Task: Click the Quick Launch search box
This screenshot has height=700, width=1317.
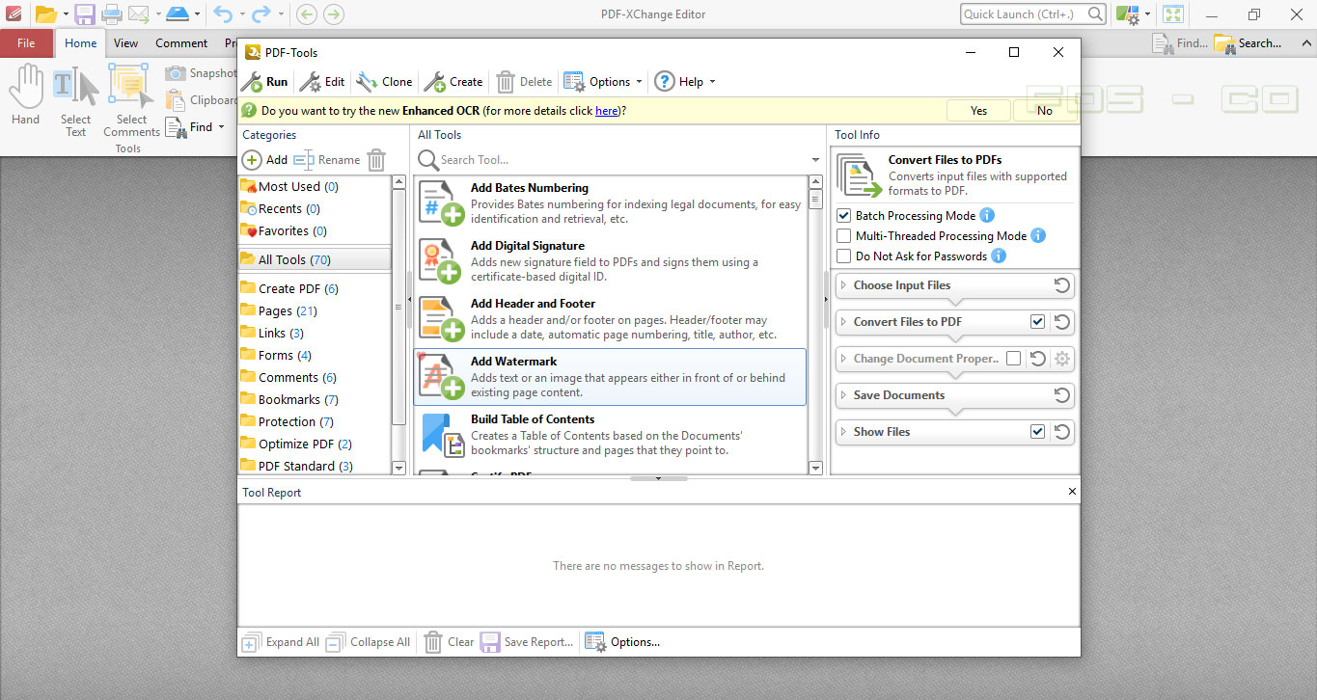Action: (x=1032, y=13)
